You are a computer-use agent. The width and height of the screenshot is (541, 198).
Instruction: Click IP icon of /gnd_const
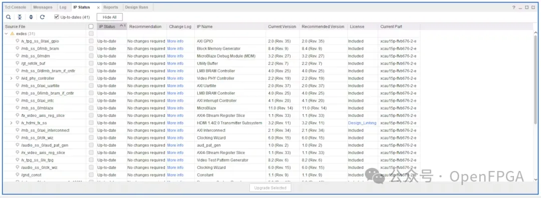(18, 175)
